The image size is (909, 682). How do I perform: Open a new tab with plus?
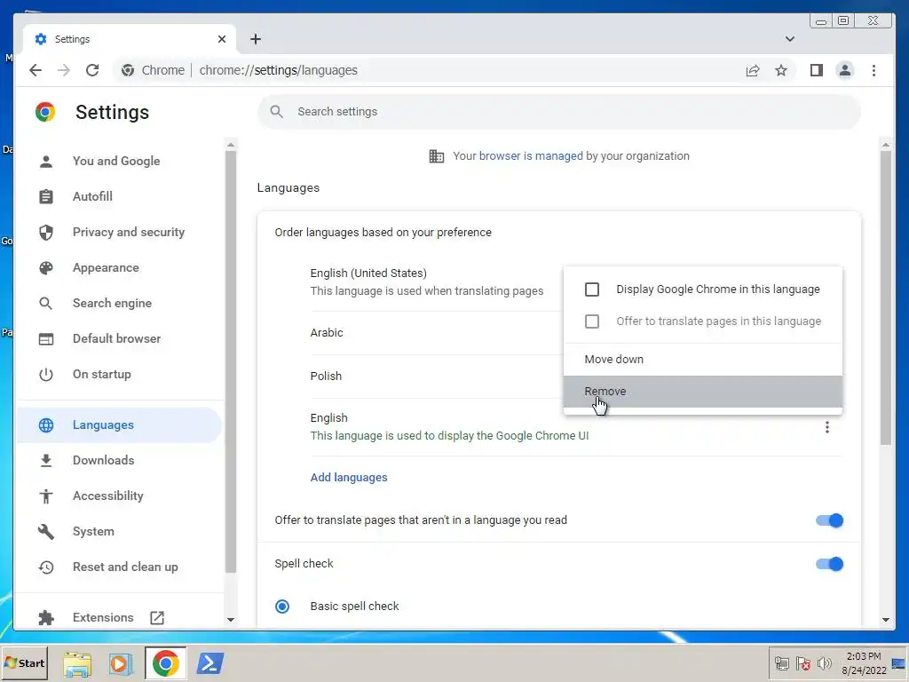coord(256,39)
